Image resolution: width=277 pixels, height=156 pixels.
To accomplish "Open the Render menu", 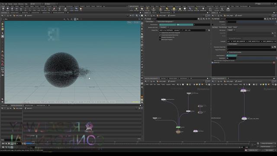I will click(x=10, y=4).
